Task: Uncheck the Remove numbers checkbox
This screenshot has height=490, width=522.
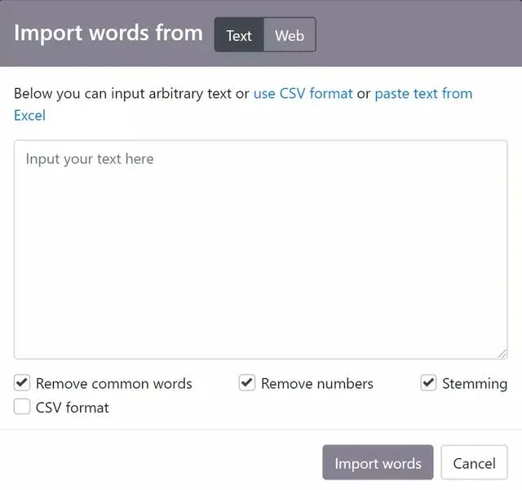Action: point(247,383)
